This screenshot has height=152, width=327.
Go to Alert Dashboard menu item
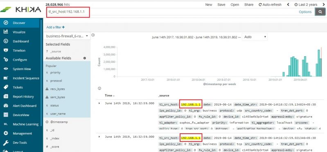pos(25,106)
